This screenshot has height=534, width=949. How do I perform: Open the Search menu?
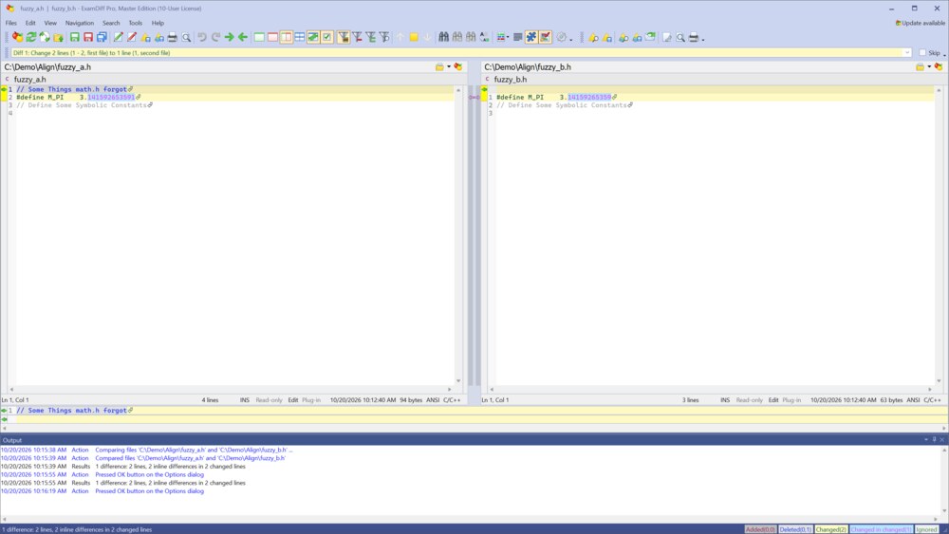coord(111,23)
